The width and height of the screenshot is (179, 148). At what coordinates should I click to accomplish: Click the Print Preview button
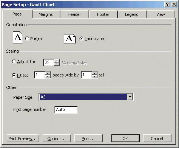tap(23, 139)
